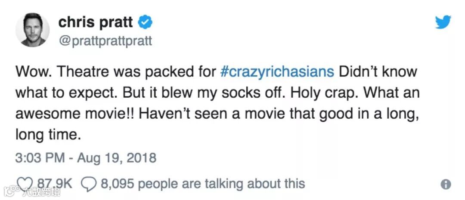Viewport: 465px width, 200px height.
Task: Open Chris Pratt's profile photo
Action: tap(33, 30)
